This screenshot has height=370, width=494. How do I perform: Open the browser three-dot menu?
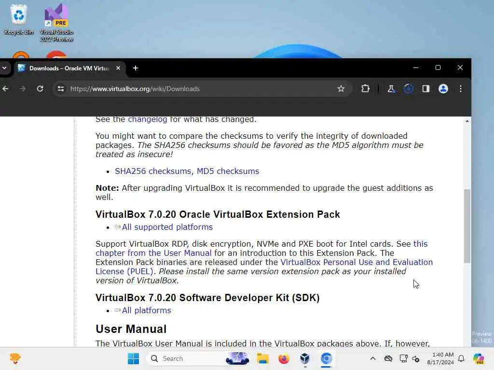tap(461, 89)
